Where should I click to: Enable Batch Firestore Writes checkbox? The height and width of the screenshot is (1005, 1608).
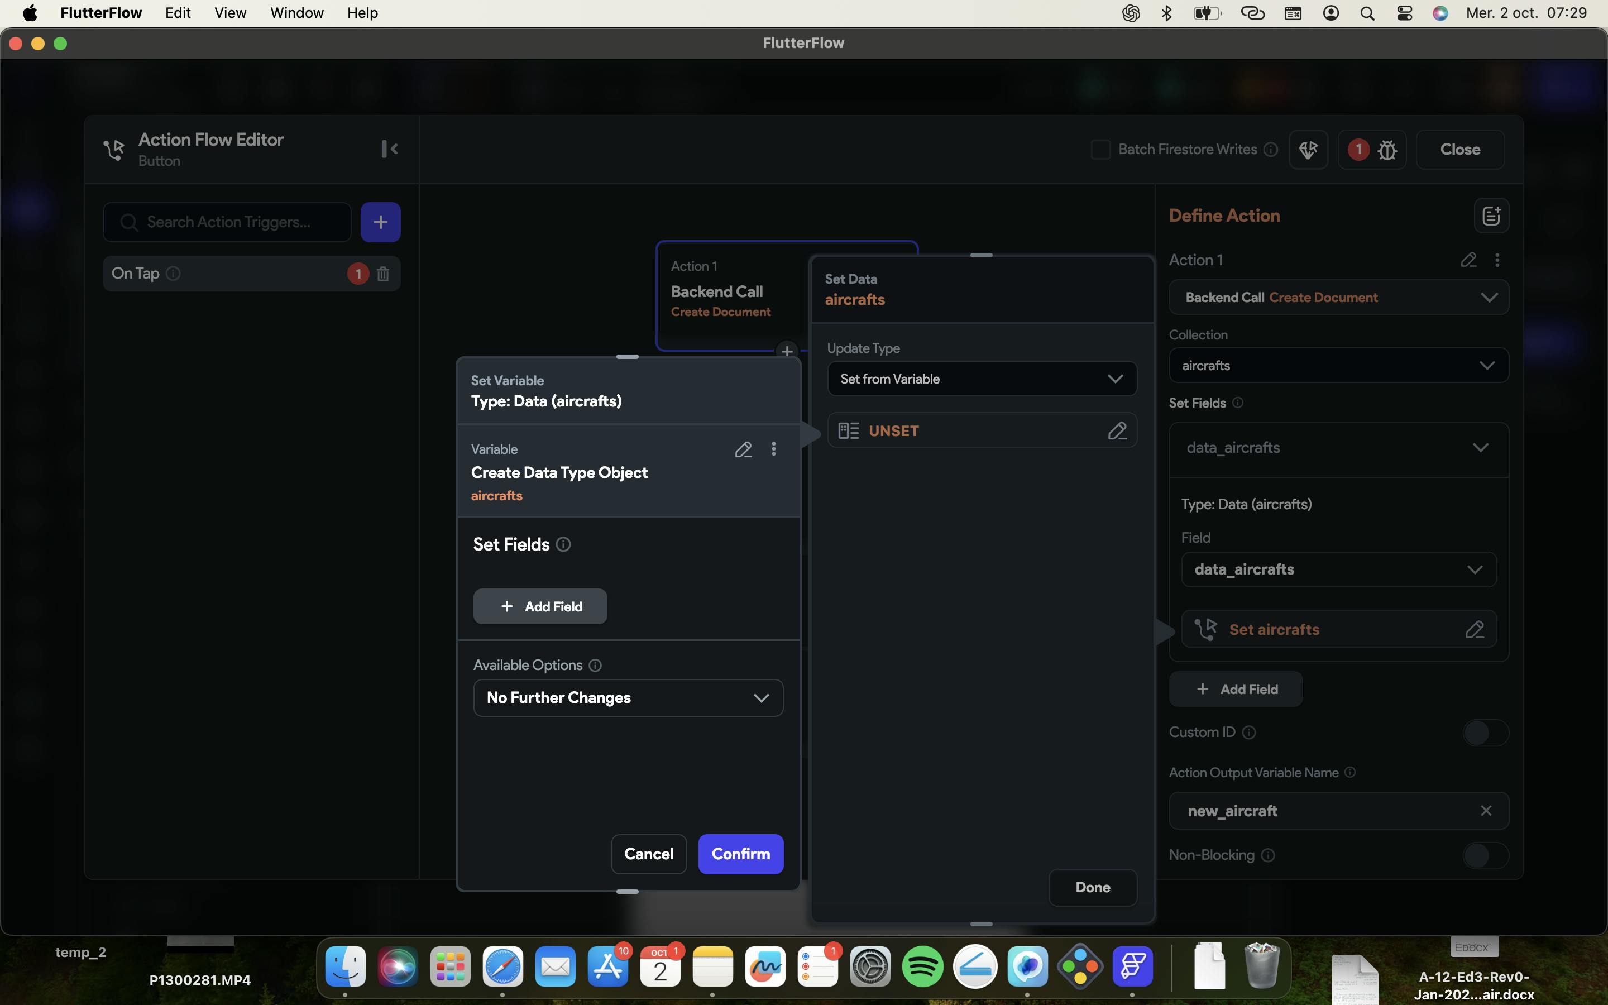[1100, 150]
